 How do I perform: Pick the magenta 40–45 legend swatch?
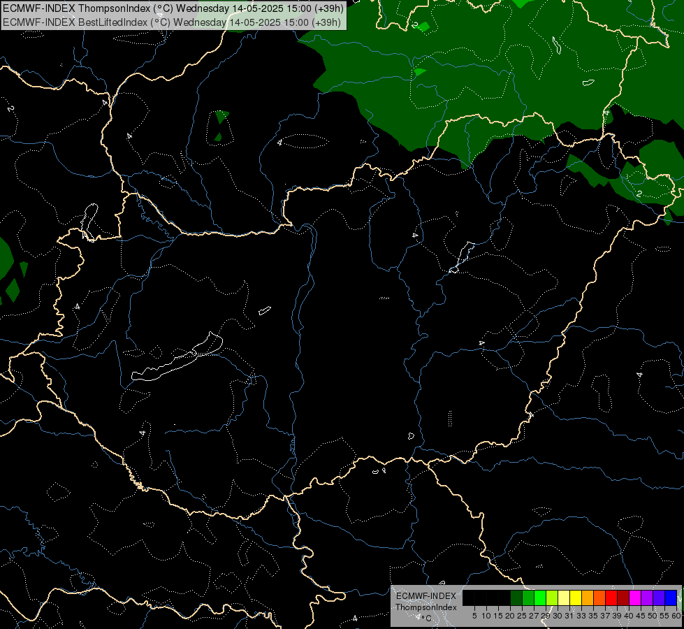tap(635, 598)
